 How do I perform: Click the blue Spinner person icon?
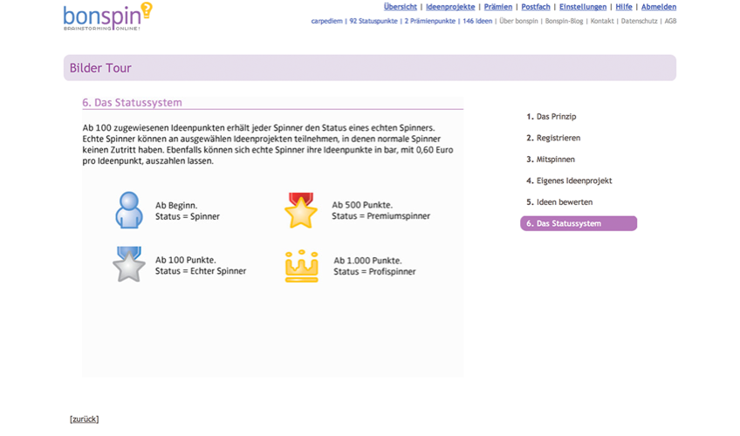click(x=129, y=210)
